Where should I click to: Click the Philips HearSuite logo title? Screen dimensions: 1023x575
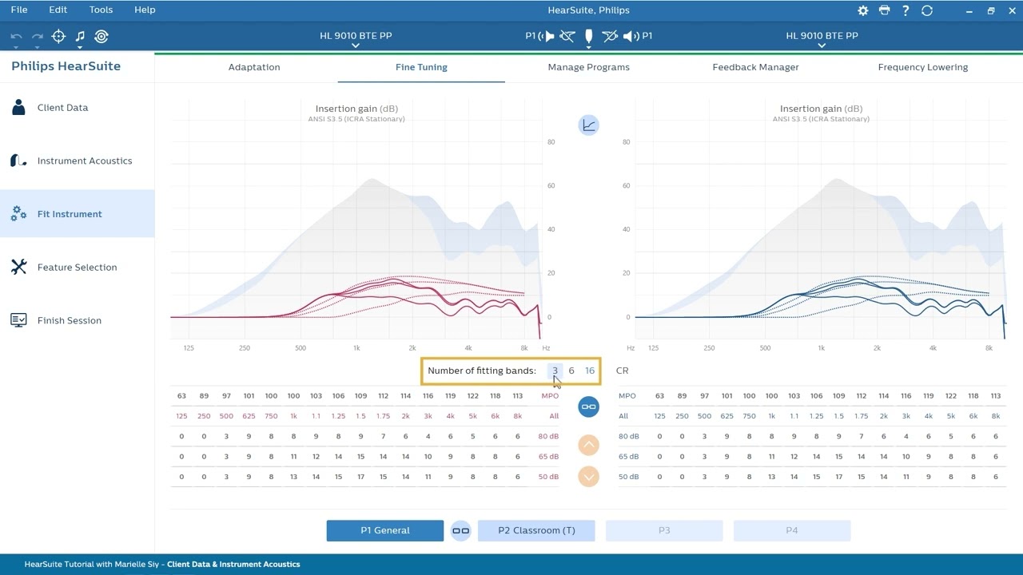tap(66, 66)
